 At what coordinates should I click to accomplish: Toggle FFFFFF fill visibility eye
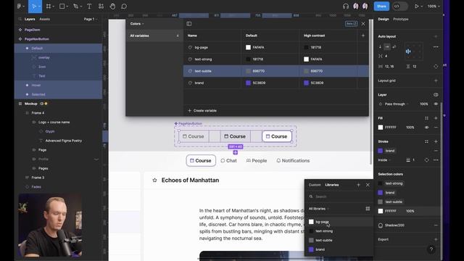coord(426,128)
